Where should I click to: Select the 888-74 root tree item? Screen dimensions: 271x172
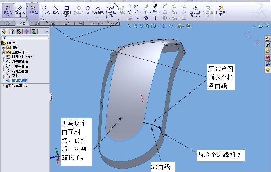(11, 43)
